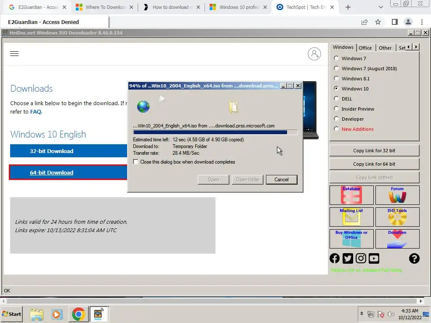The image size is (431, 323).
Task: Open Buy Windows or Office tile
Action: (351, 239)
